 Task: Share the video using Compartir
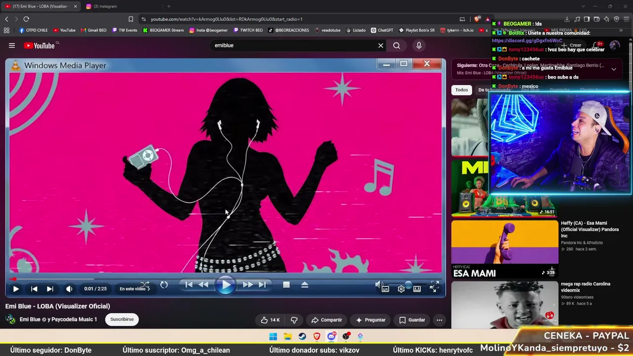326,320
